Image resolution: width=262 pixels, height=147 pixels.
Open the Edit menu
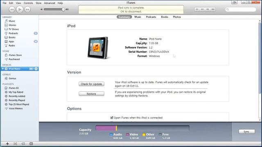tap(11, 3)
